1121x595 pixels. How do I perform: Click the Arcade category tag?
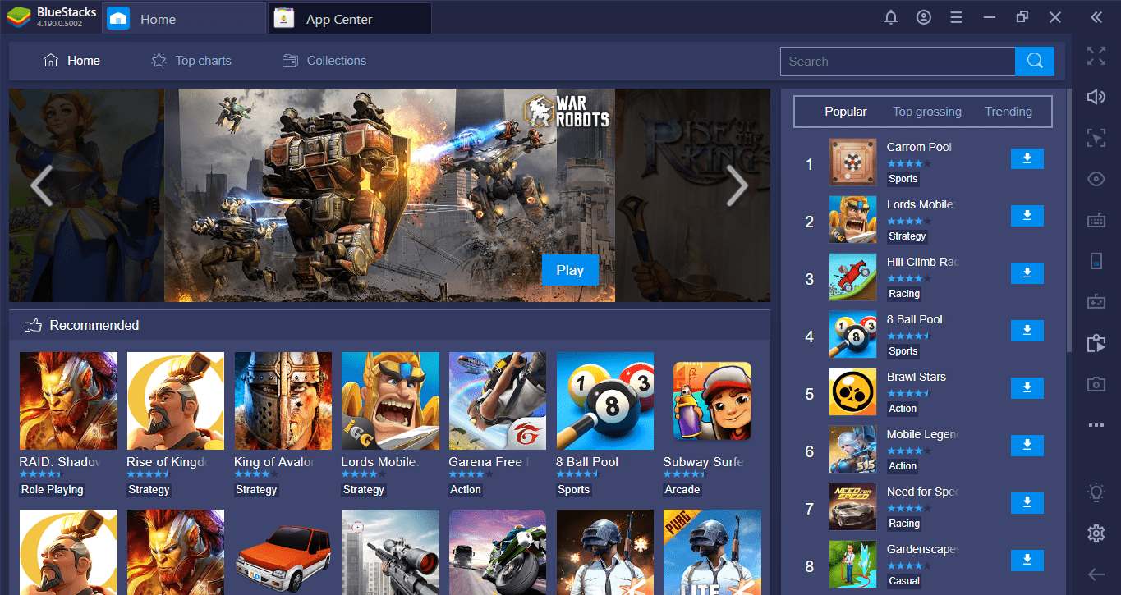click(x=682, y=490)
